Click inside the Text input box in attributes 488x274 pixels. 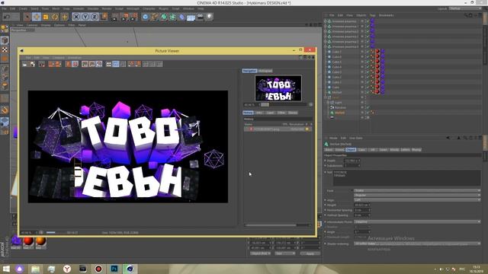coord(407,177)
